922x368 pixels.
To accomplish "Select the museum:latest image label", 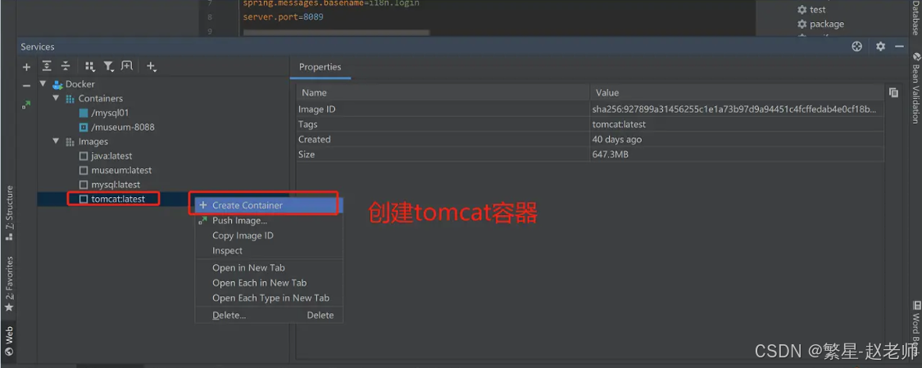I will click(122, 170).
